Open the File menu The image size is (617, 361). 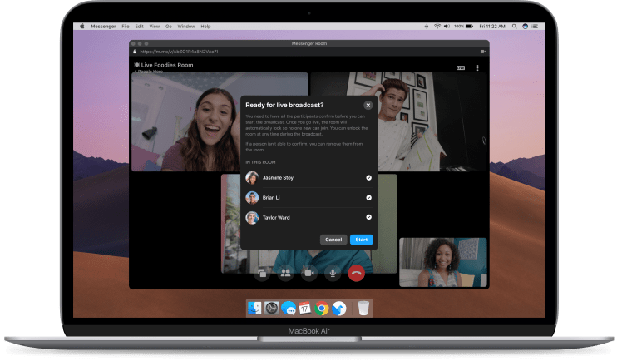pos(126,27)
